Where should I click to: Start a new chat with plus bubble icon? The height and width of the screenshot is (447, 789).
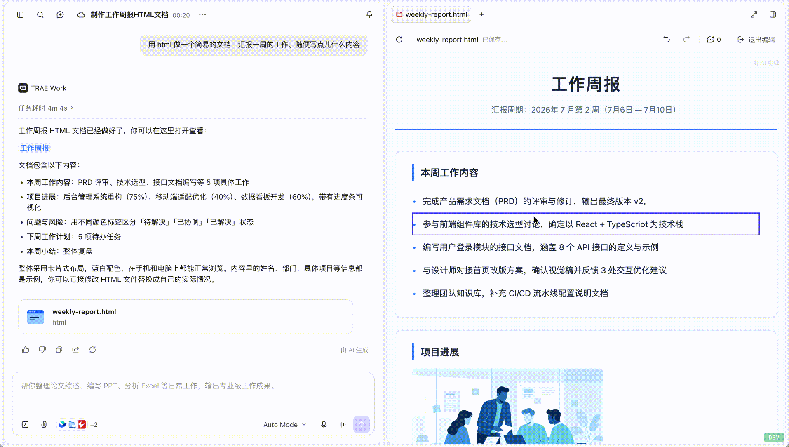click(x=60, y=15)
